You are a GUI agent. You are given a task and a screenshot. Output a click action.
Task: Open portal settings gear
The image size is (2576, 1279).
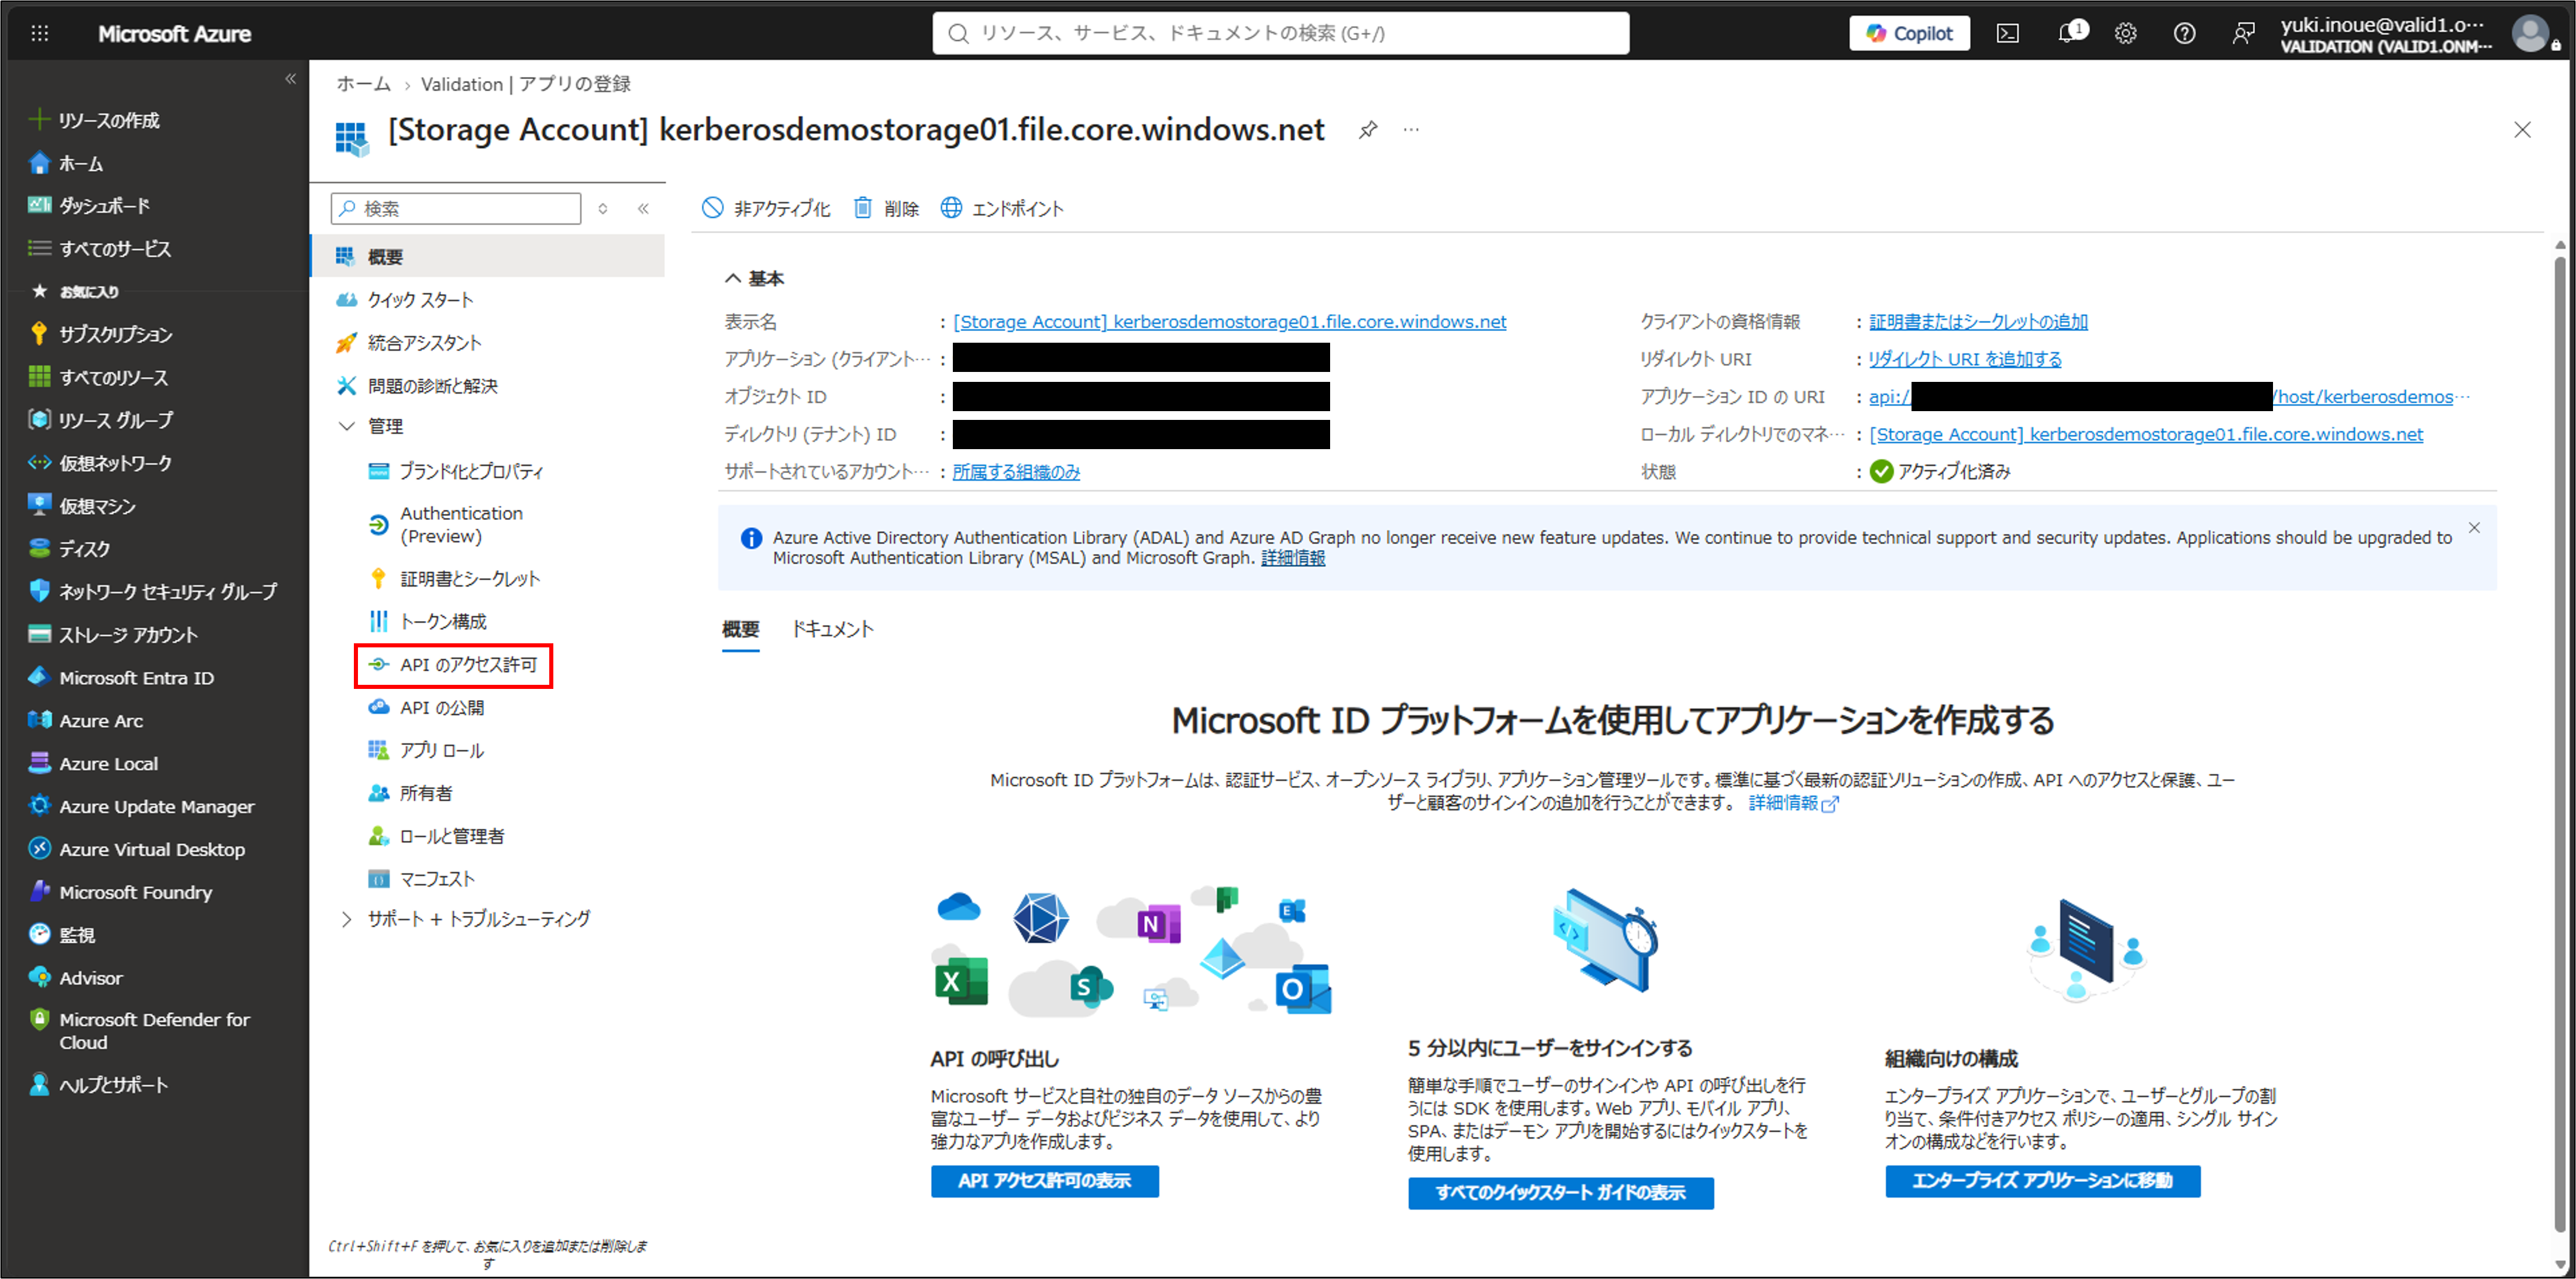[2125, 33]
